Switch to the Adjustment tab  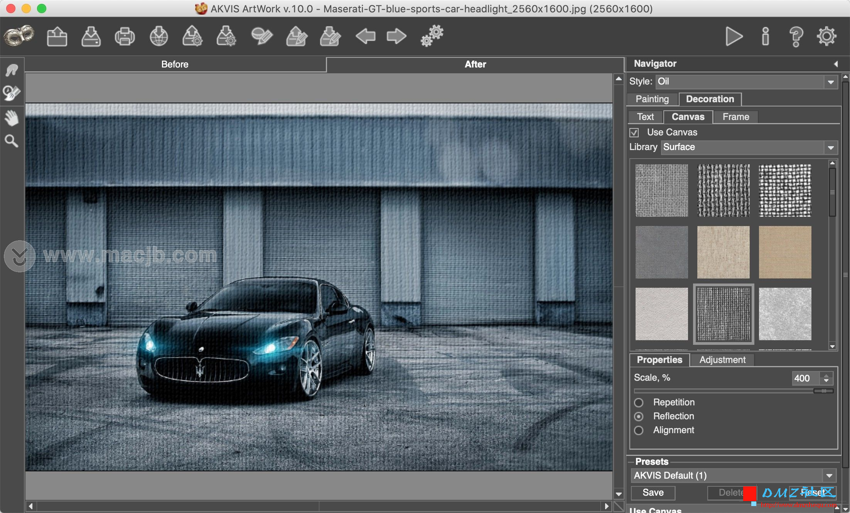[x=722, y=360]
